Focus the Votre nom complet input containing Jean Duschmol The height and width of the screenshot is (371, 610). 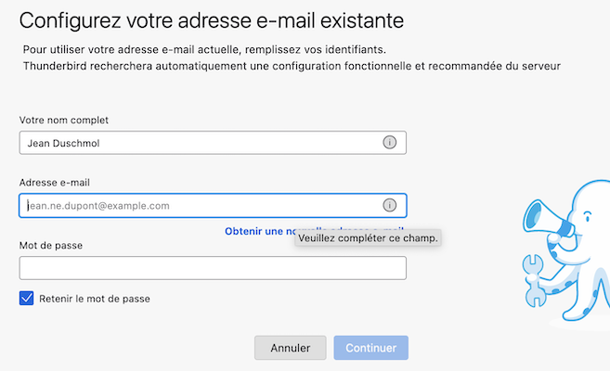tap(213, 143)
